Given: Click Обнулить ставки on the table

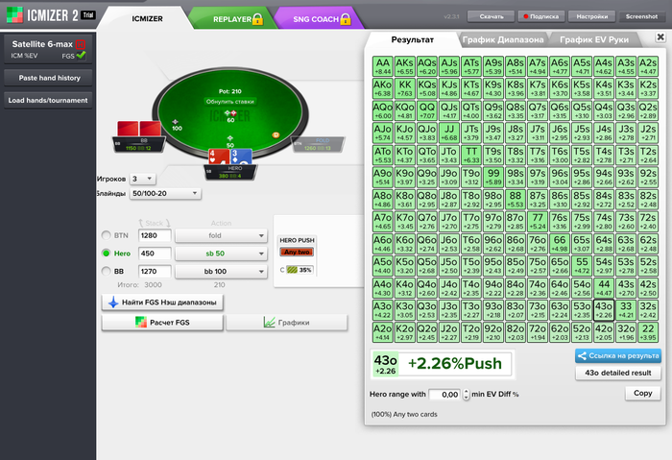Looking at the screenshot, I should point(230,102).
